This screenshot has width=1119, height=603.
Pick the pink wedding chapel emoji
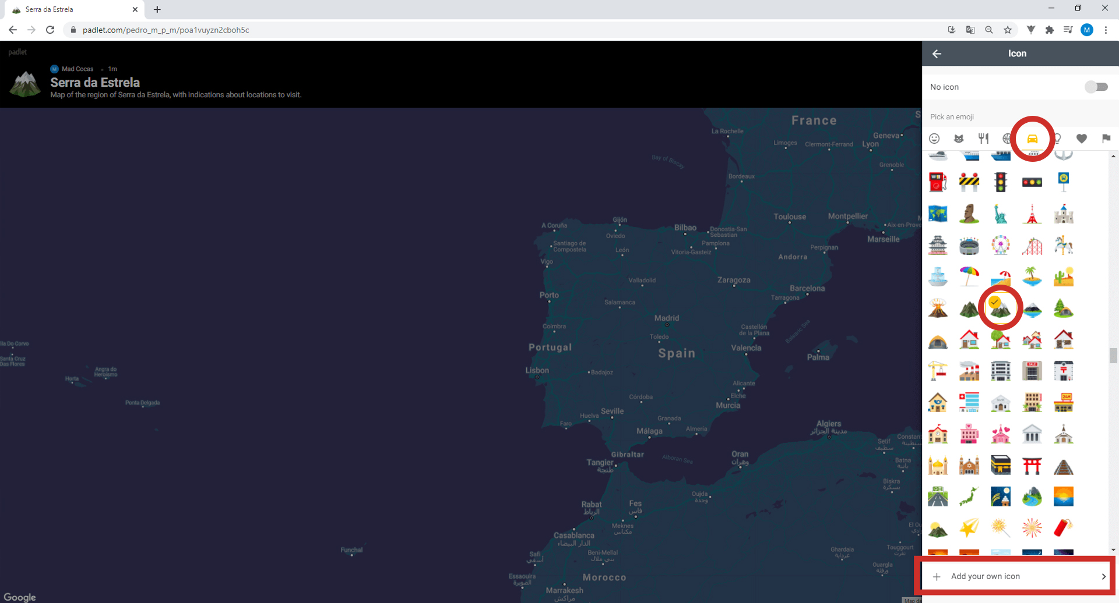coord(1001,434)
